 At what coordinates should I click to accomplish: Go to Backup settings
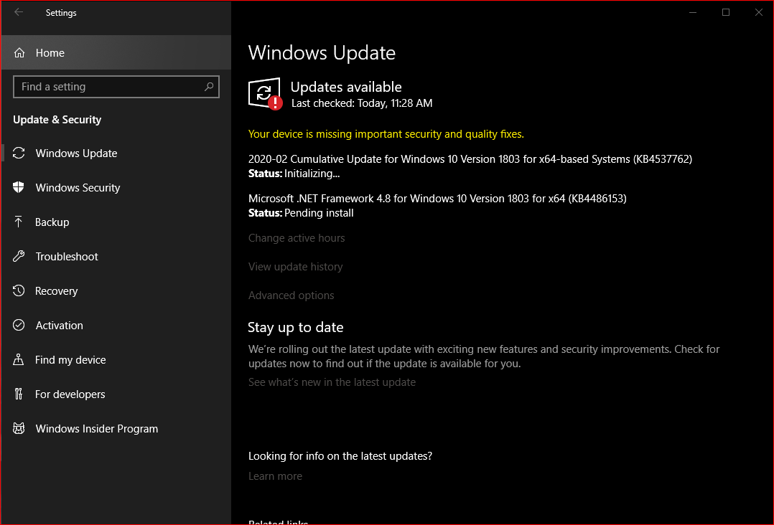point(116,222)
